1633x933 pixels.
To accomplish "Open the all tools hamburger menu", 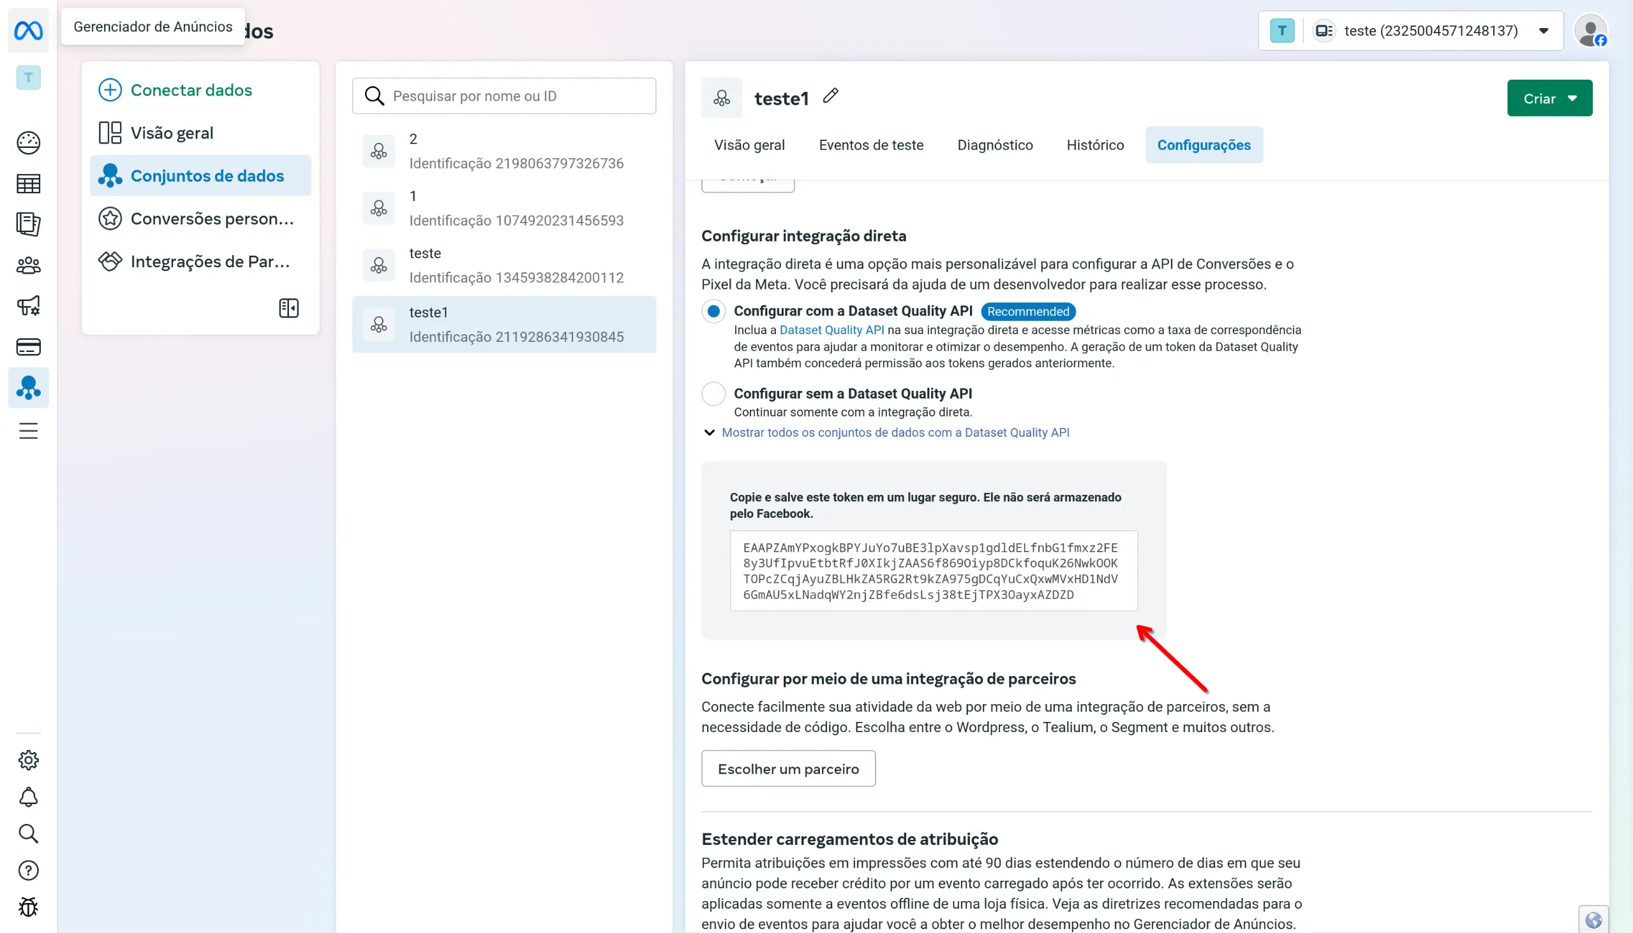I will coord(28,430).
